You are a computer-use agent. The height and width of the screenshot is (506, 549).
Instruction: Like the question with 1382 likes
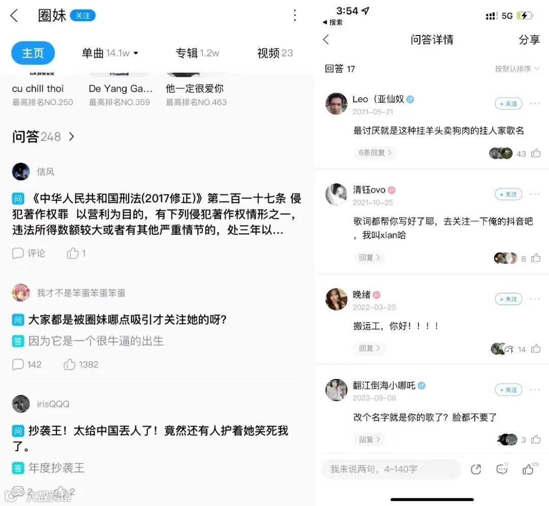click(x=69, y=365)
